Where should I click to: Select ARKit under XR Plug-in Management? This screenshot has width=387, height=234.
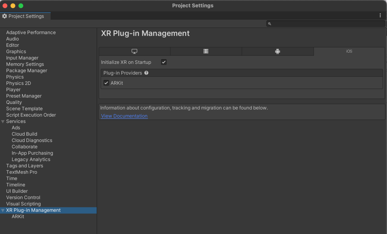pyautogui.click(x=18, y=217)
